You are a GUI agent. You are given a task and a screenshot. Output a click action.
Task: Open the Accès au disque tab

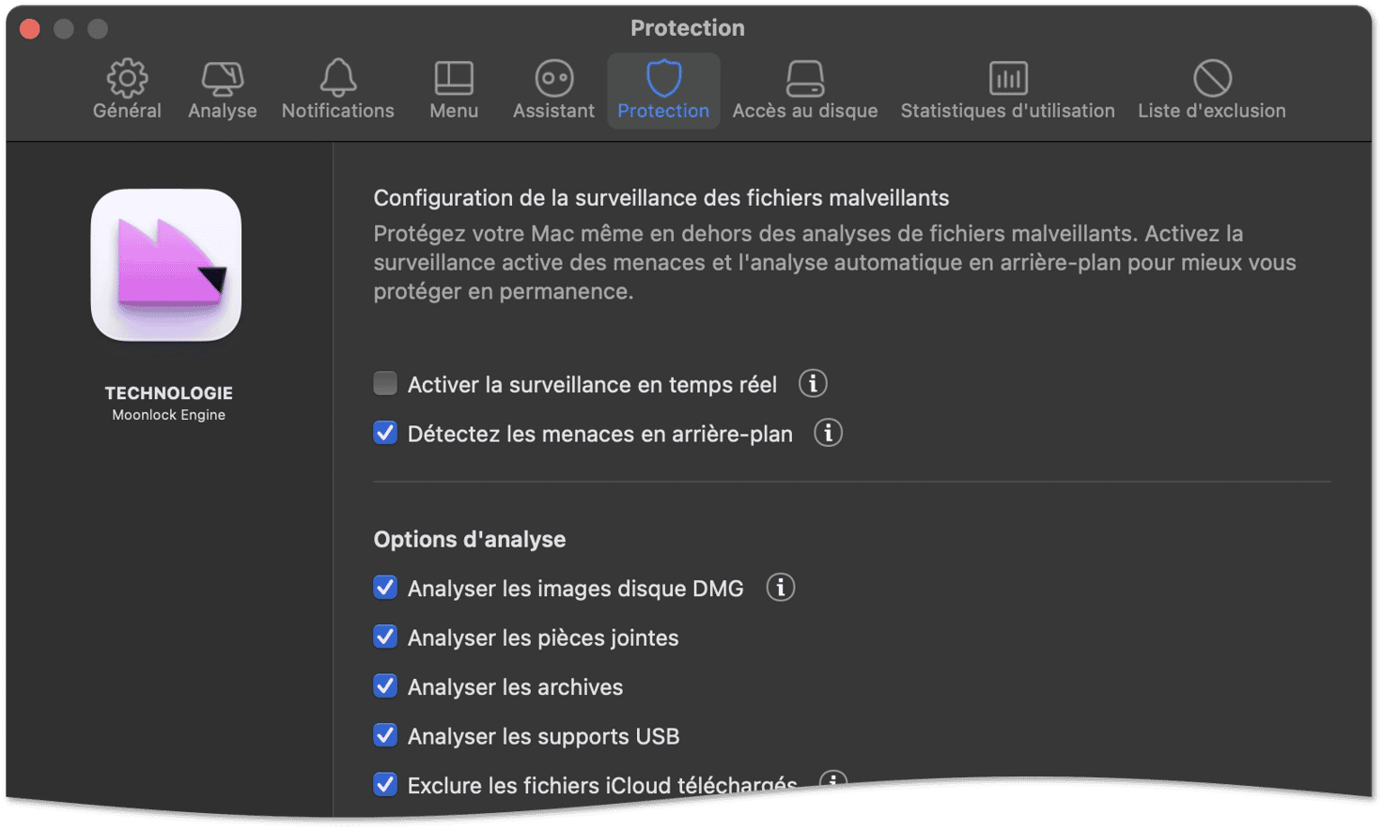click(x=805, y=91)
